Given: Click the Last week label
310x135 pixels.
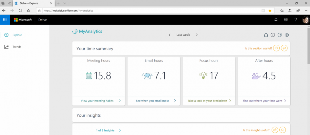Looking at the screenshot, I should [x=183, y=35].
